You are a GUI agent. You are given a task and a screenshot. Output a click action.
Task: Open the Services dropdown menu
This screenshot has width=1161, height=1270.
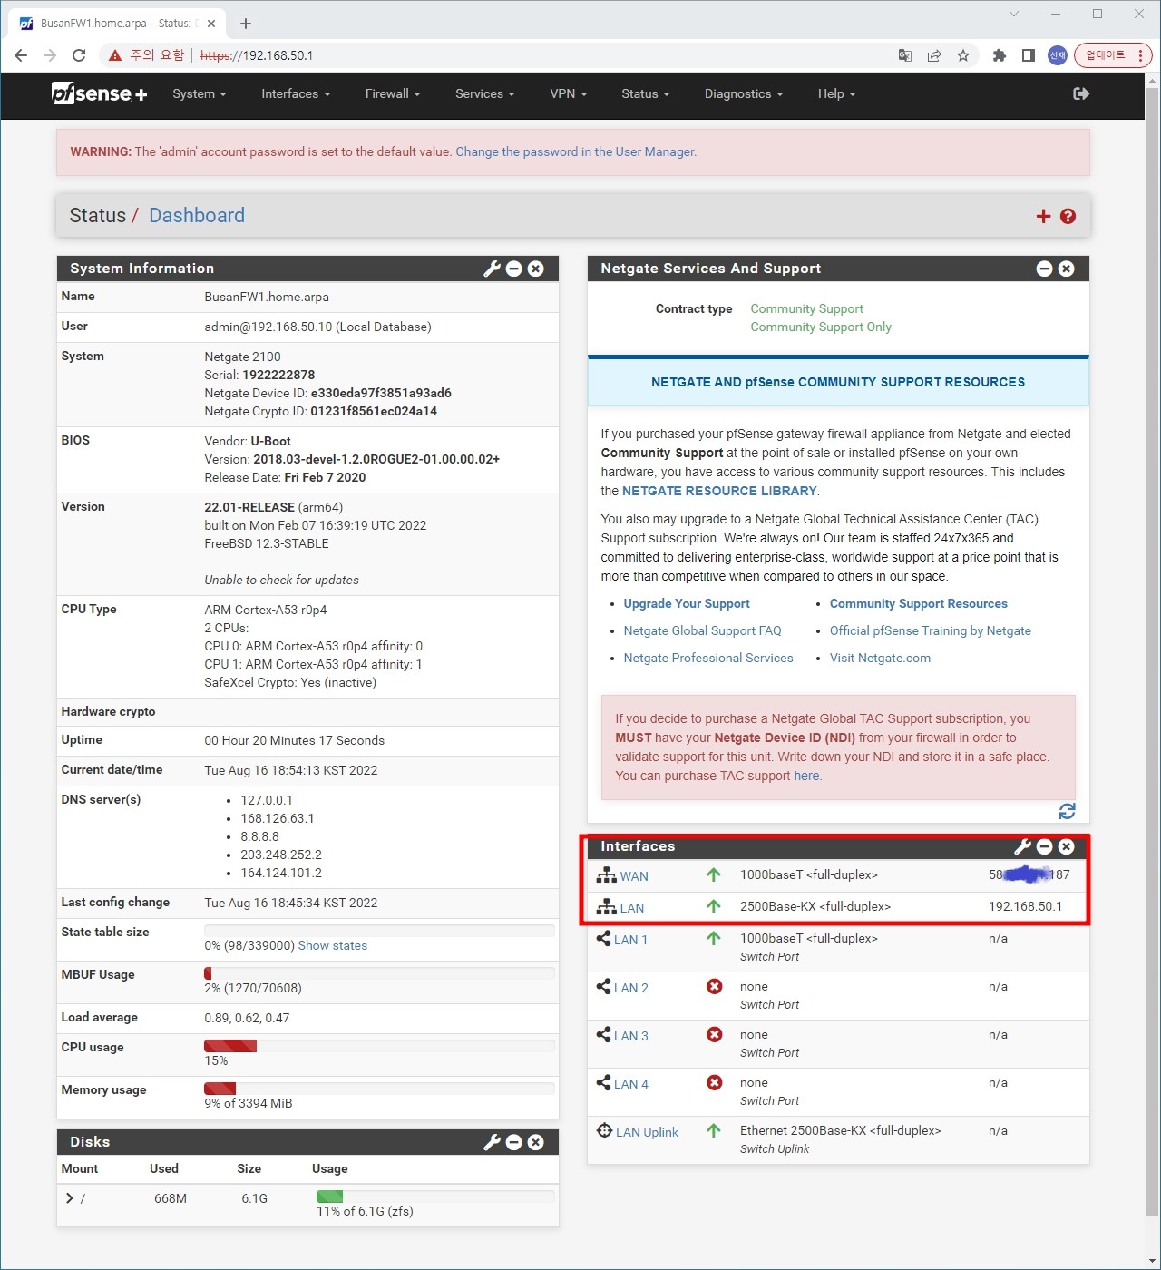[x=485, y=93]
